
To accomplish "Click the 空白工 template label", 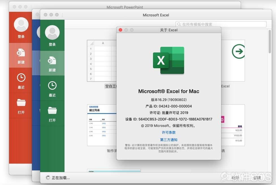I will pos(111,86).
